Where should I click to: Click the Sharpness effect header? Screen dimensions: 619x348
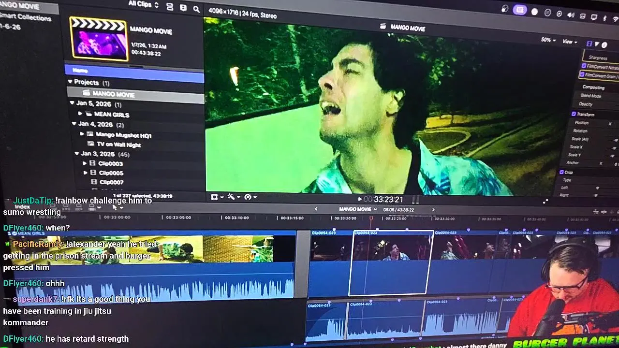(598, 58)
